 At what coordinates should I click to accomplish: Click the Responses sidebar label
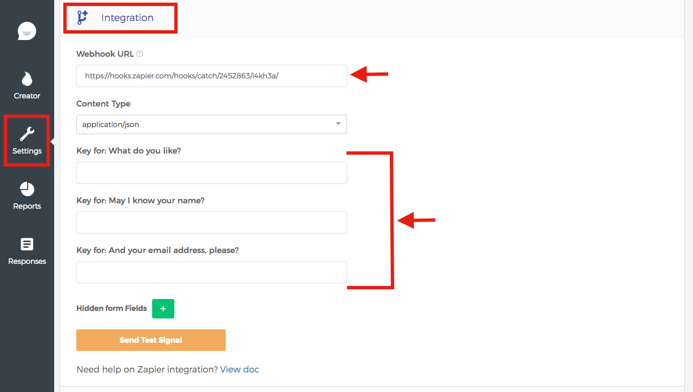coord(27,261)
